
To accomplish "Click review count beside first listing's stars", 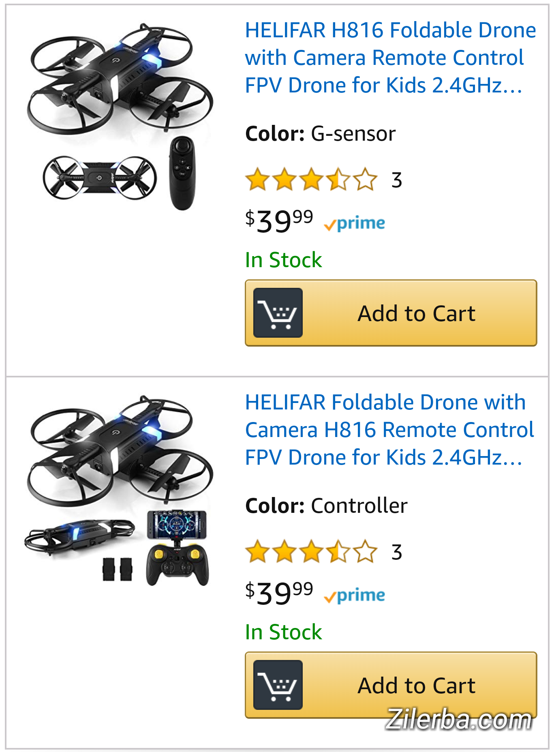I will pyautogui.click(x=397, y=180).
